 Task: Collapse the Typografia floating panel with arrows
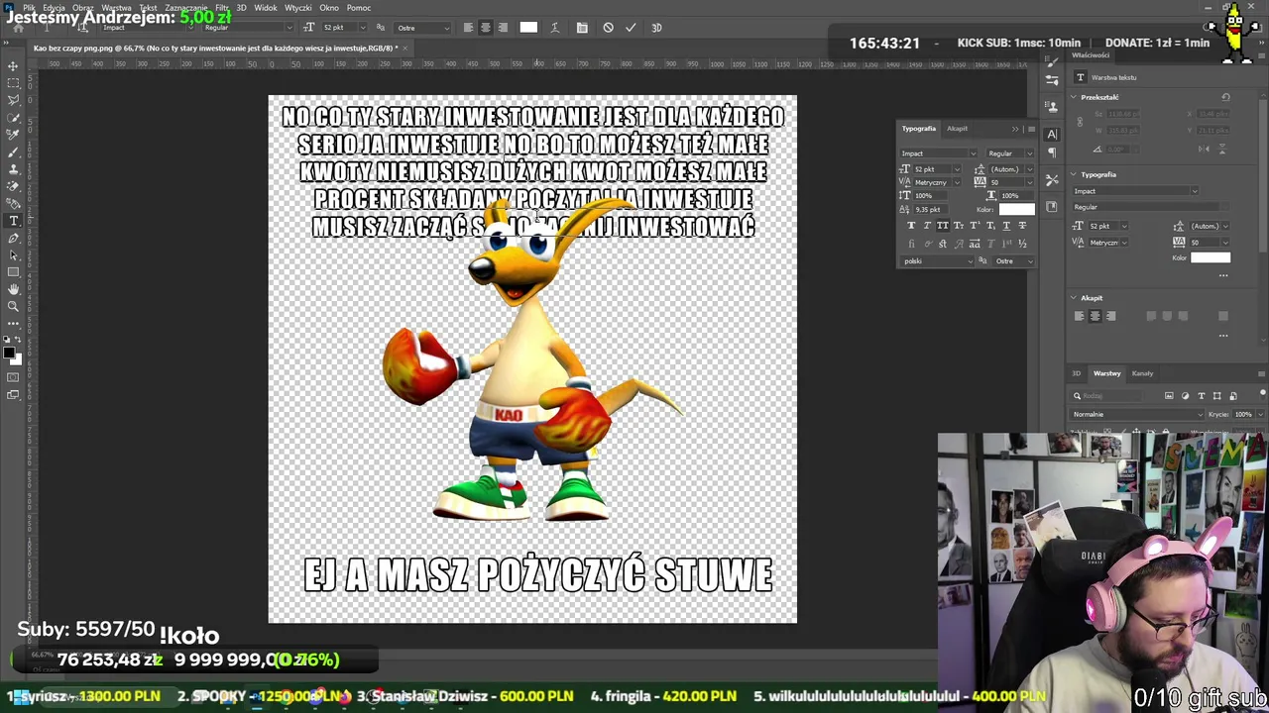click(x=1015, y=129)
